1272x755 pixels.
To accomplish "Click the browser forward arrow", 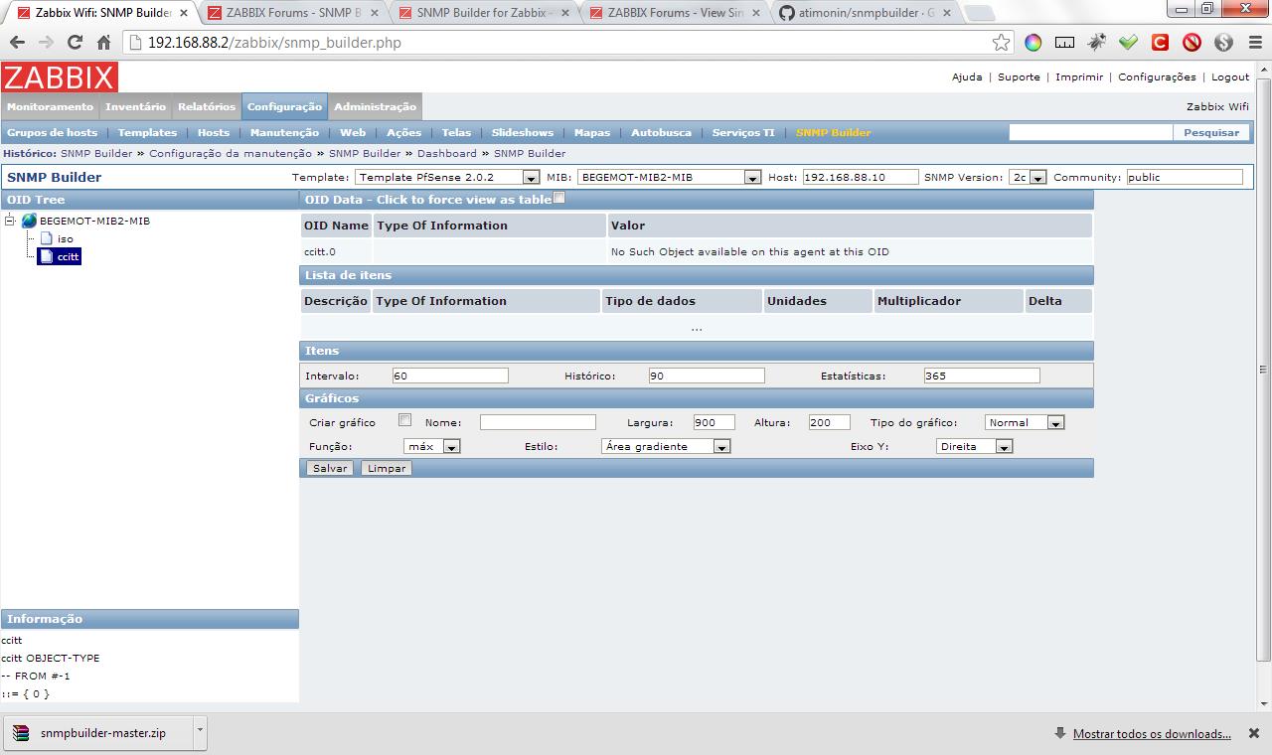I will [x=46, y=43].
